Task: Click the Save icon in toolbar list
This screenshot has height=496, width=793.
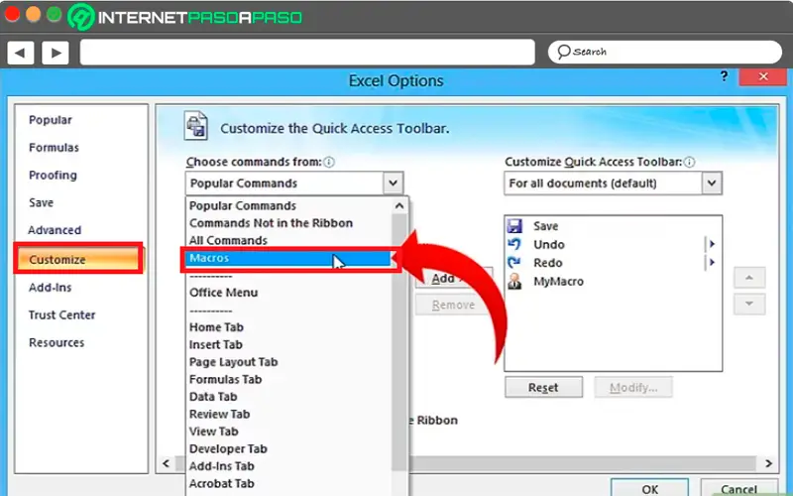Action: pyautogui.click(x=514, y=226)
